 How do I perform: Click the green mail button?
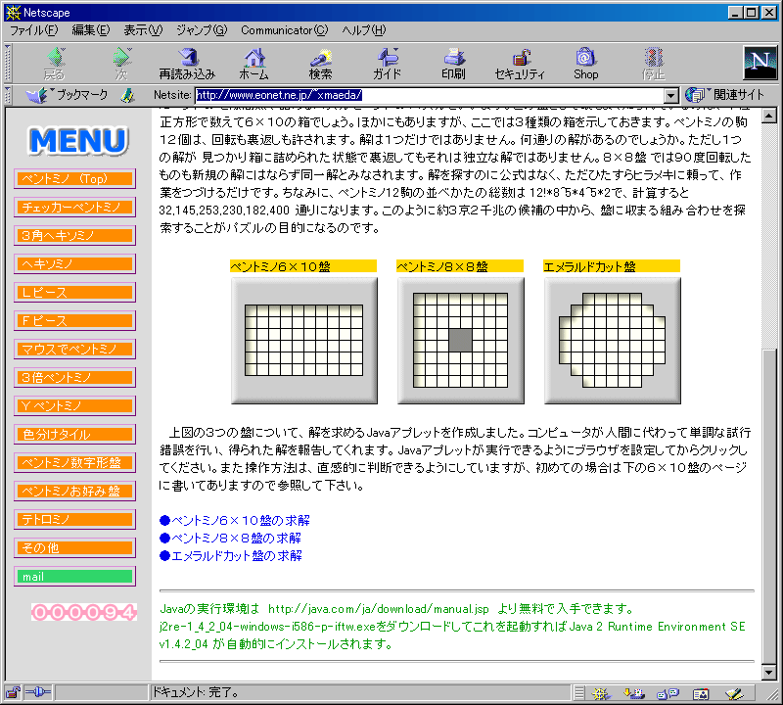75,577
